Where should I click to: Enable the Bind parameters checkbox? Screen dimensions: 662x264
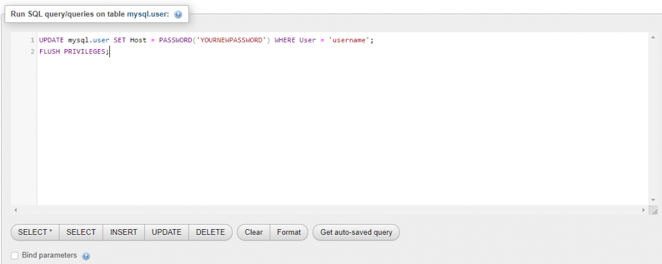[x=15, y=256]
